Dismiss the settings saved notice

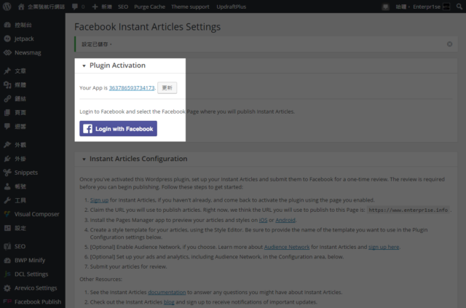tap(450, 44)
